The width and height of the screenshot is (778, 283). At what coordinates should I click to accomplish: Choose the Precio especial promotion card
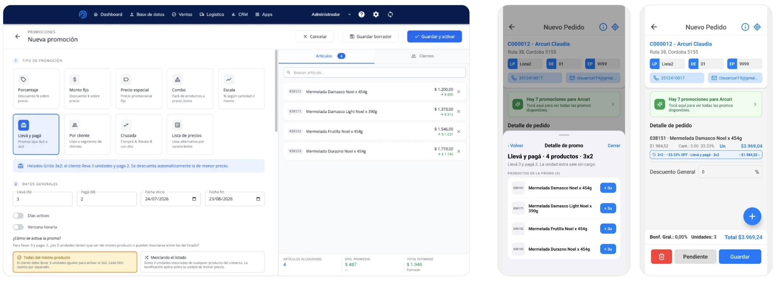pyautogui.click(x=138, y=89)
